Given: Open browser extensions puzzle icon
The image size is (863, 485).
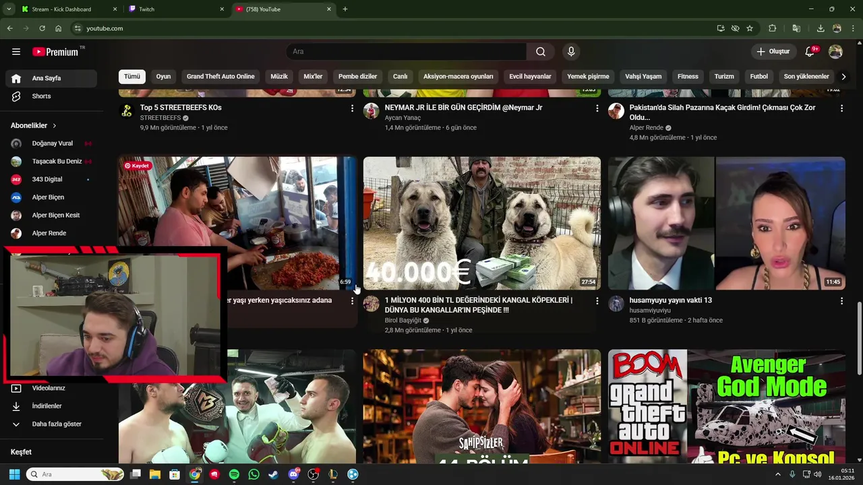Looking at the screenshot, I should click(773, 28).
